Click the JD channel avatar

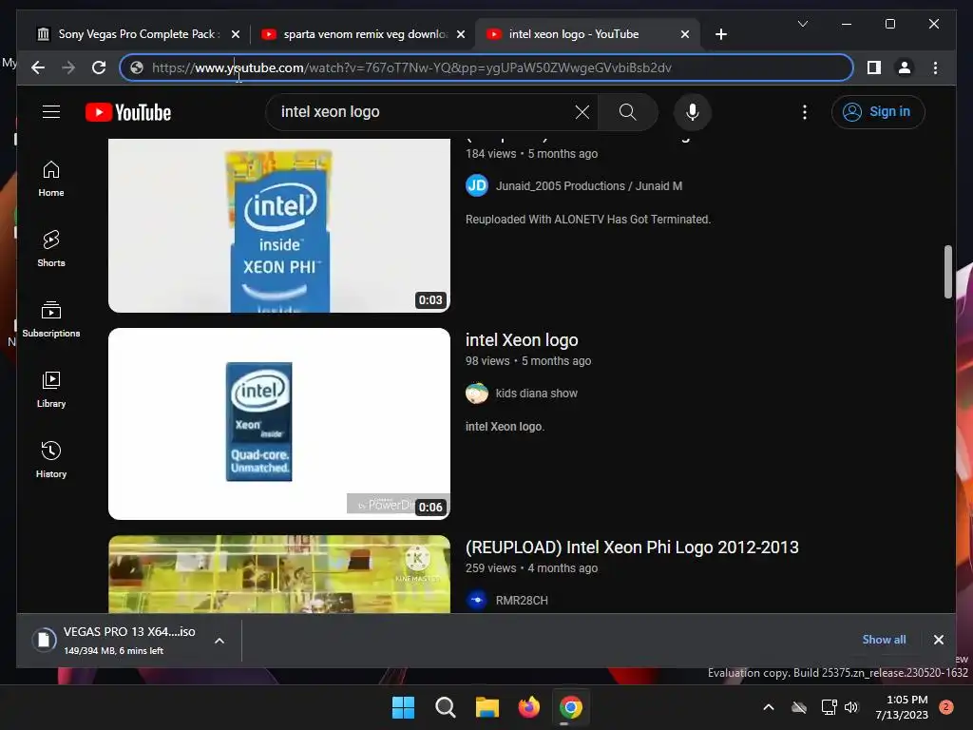[477, 185]
